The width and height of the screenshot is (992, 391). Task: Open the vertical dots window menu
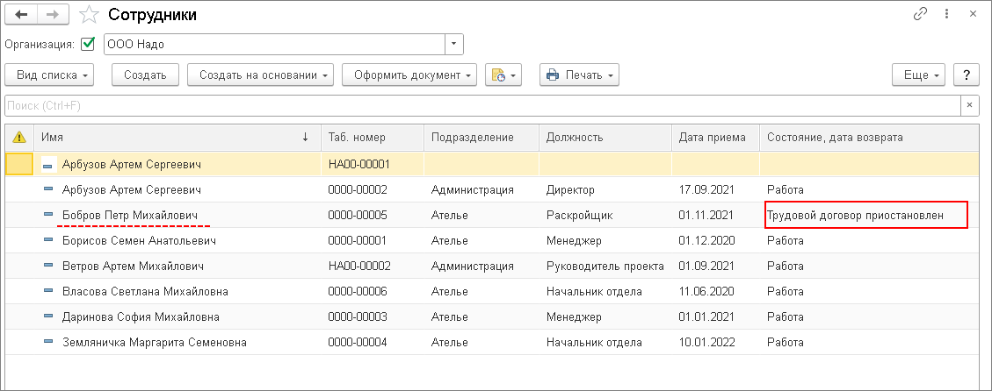click(x=947, y=14)
